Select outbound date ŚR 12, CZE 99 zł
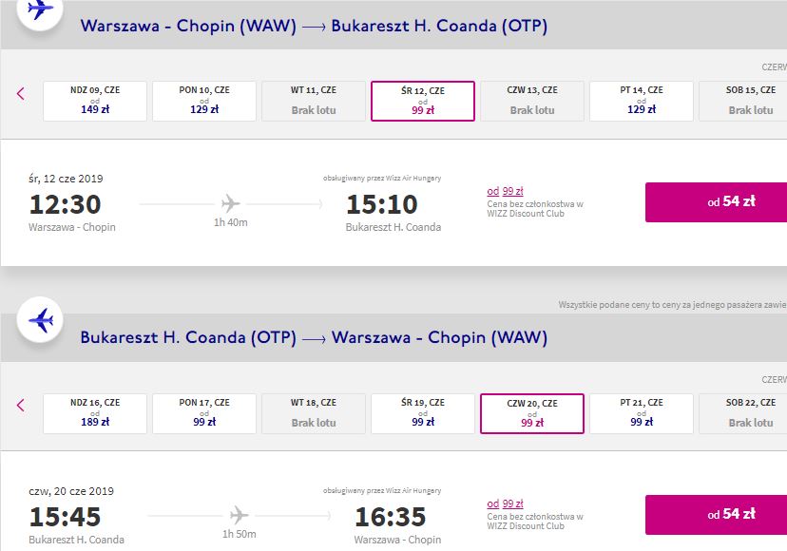 pos(423,102)
